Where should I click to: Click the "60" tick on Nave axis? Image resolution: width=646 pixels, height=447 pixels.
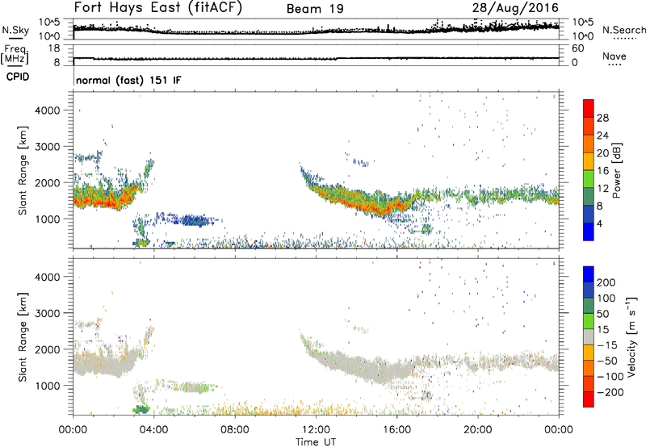point(577,48)
